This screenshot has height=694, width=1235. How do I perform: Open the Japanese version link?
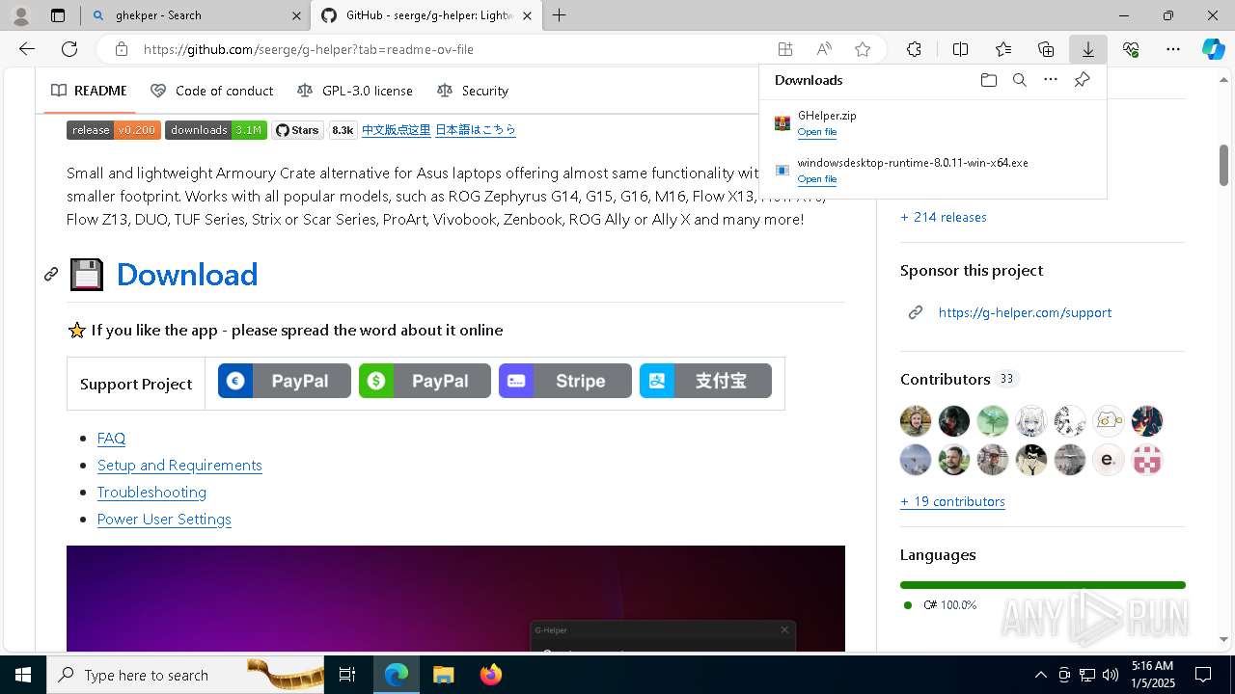tap(476, 130)
